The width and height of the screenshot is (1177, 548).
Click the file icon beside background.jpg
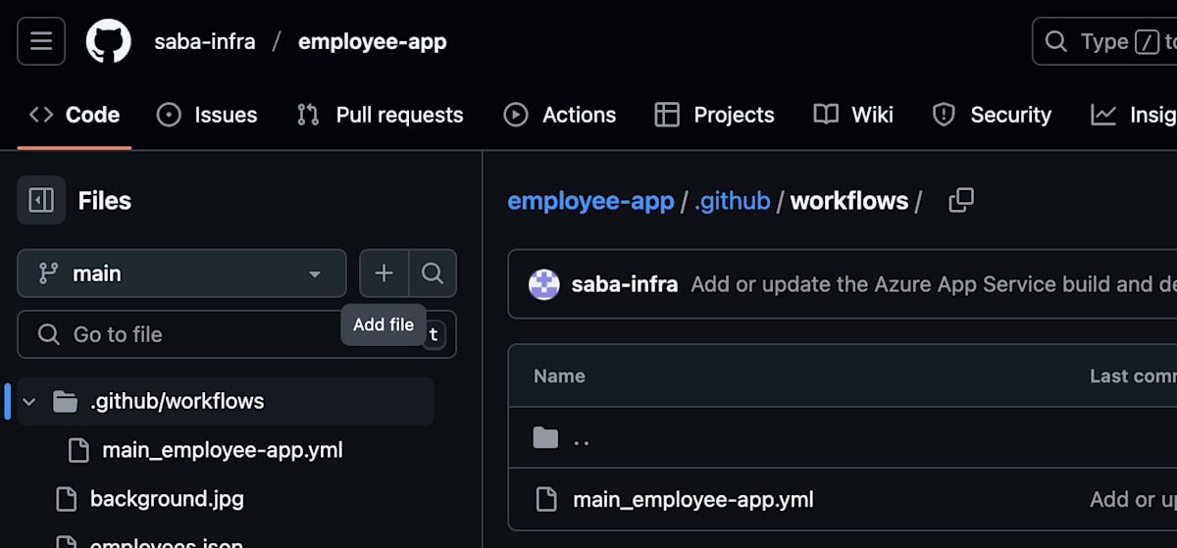click(66, 499)
